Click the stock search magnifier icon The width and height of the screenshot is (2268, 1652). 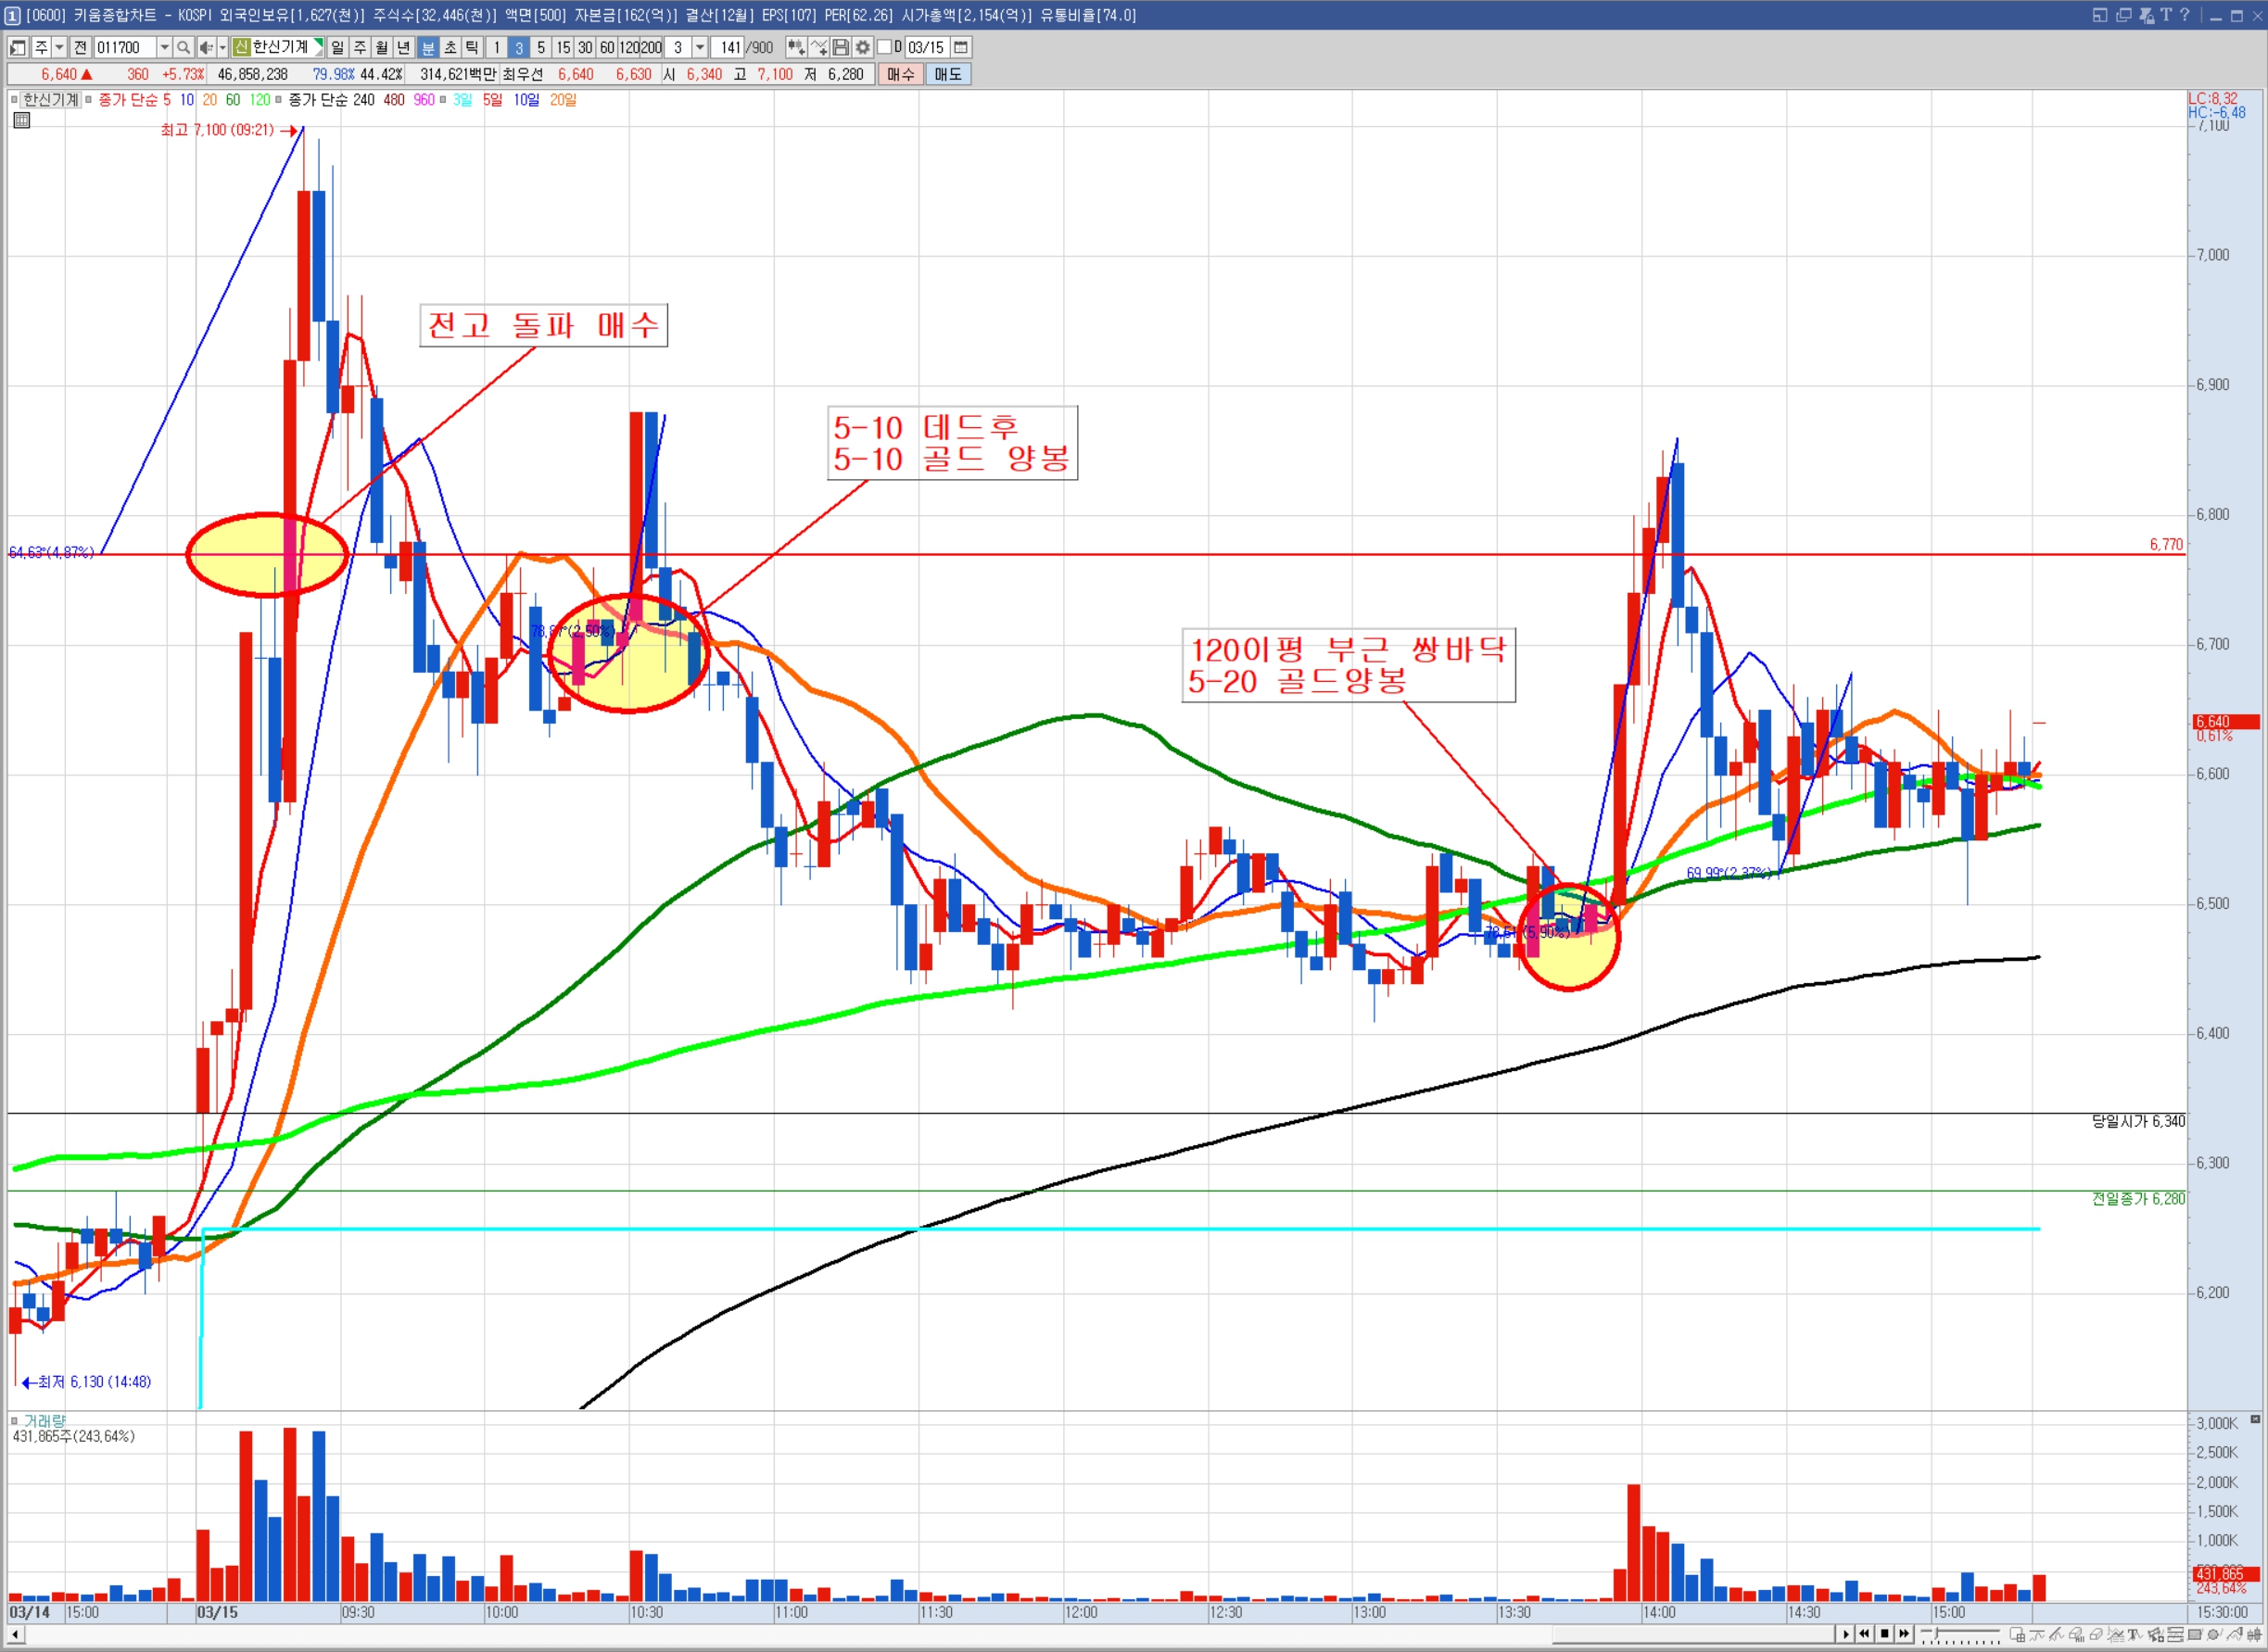tap(184, 47)
